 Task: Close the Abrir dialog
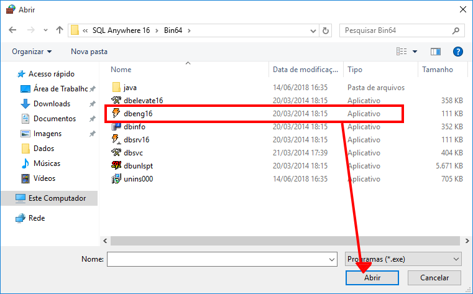point(462,10)
